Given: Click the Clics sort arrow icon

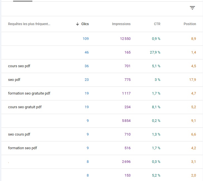Looking at the screenshot, I should (x=78, y=24).
